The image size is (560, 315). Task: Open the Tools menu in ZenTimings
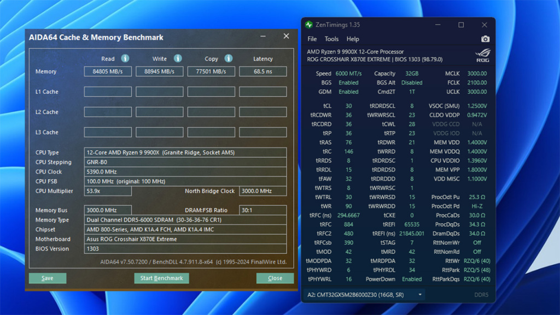click(x=331, y=39)
